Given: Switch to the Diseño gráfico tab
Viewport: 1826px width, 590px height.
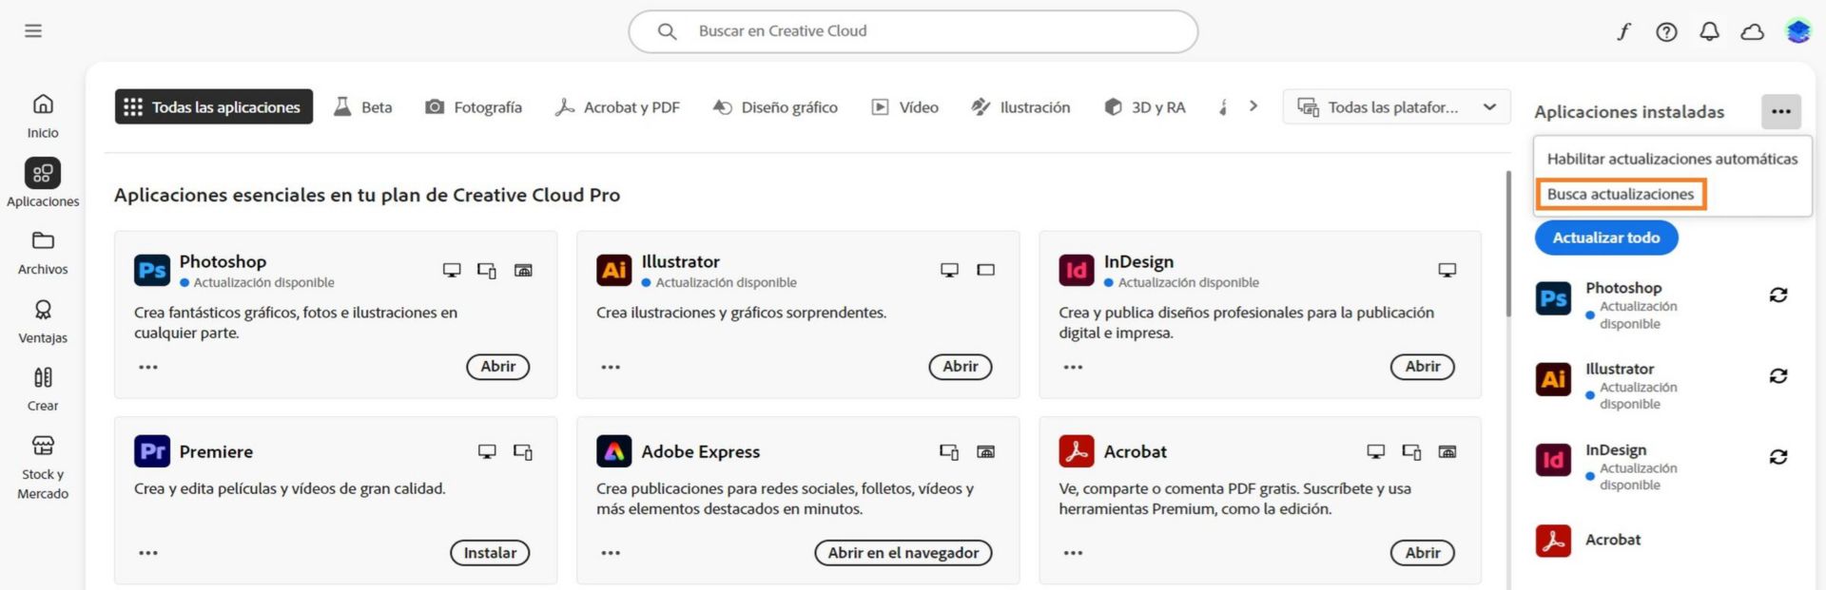Looking at the screenshot, I should tap(775, 107).
